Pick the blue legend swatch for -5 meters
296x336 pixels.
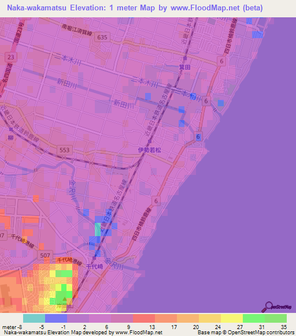pos(56,318)
